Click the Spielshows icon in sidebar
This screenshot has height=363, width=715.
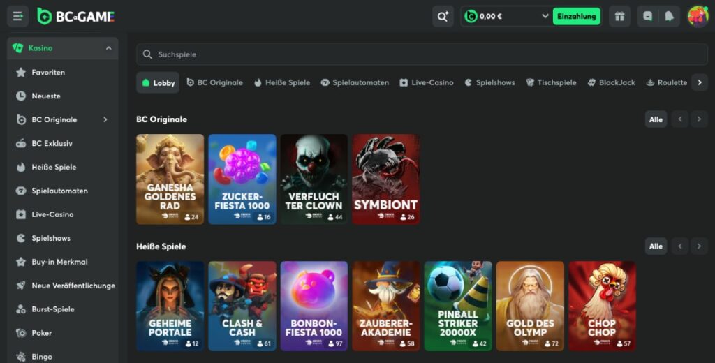coord(21,238)
